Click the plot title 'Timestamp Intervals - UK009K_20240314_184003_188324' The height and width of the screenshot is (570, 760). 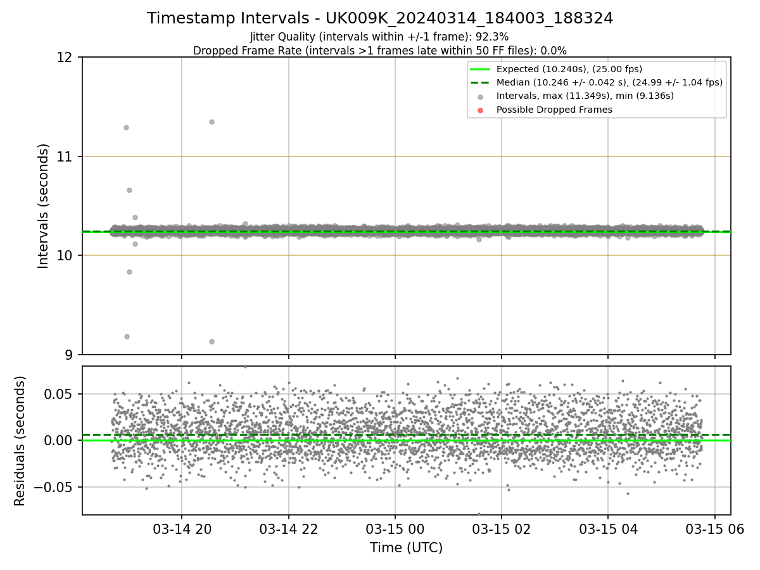click(x=380, y=18)
